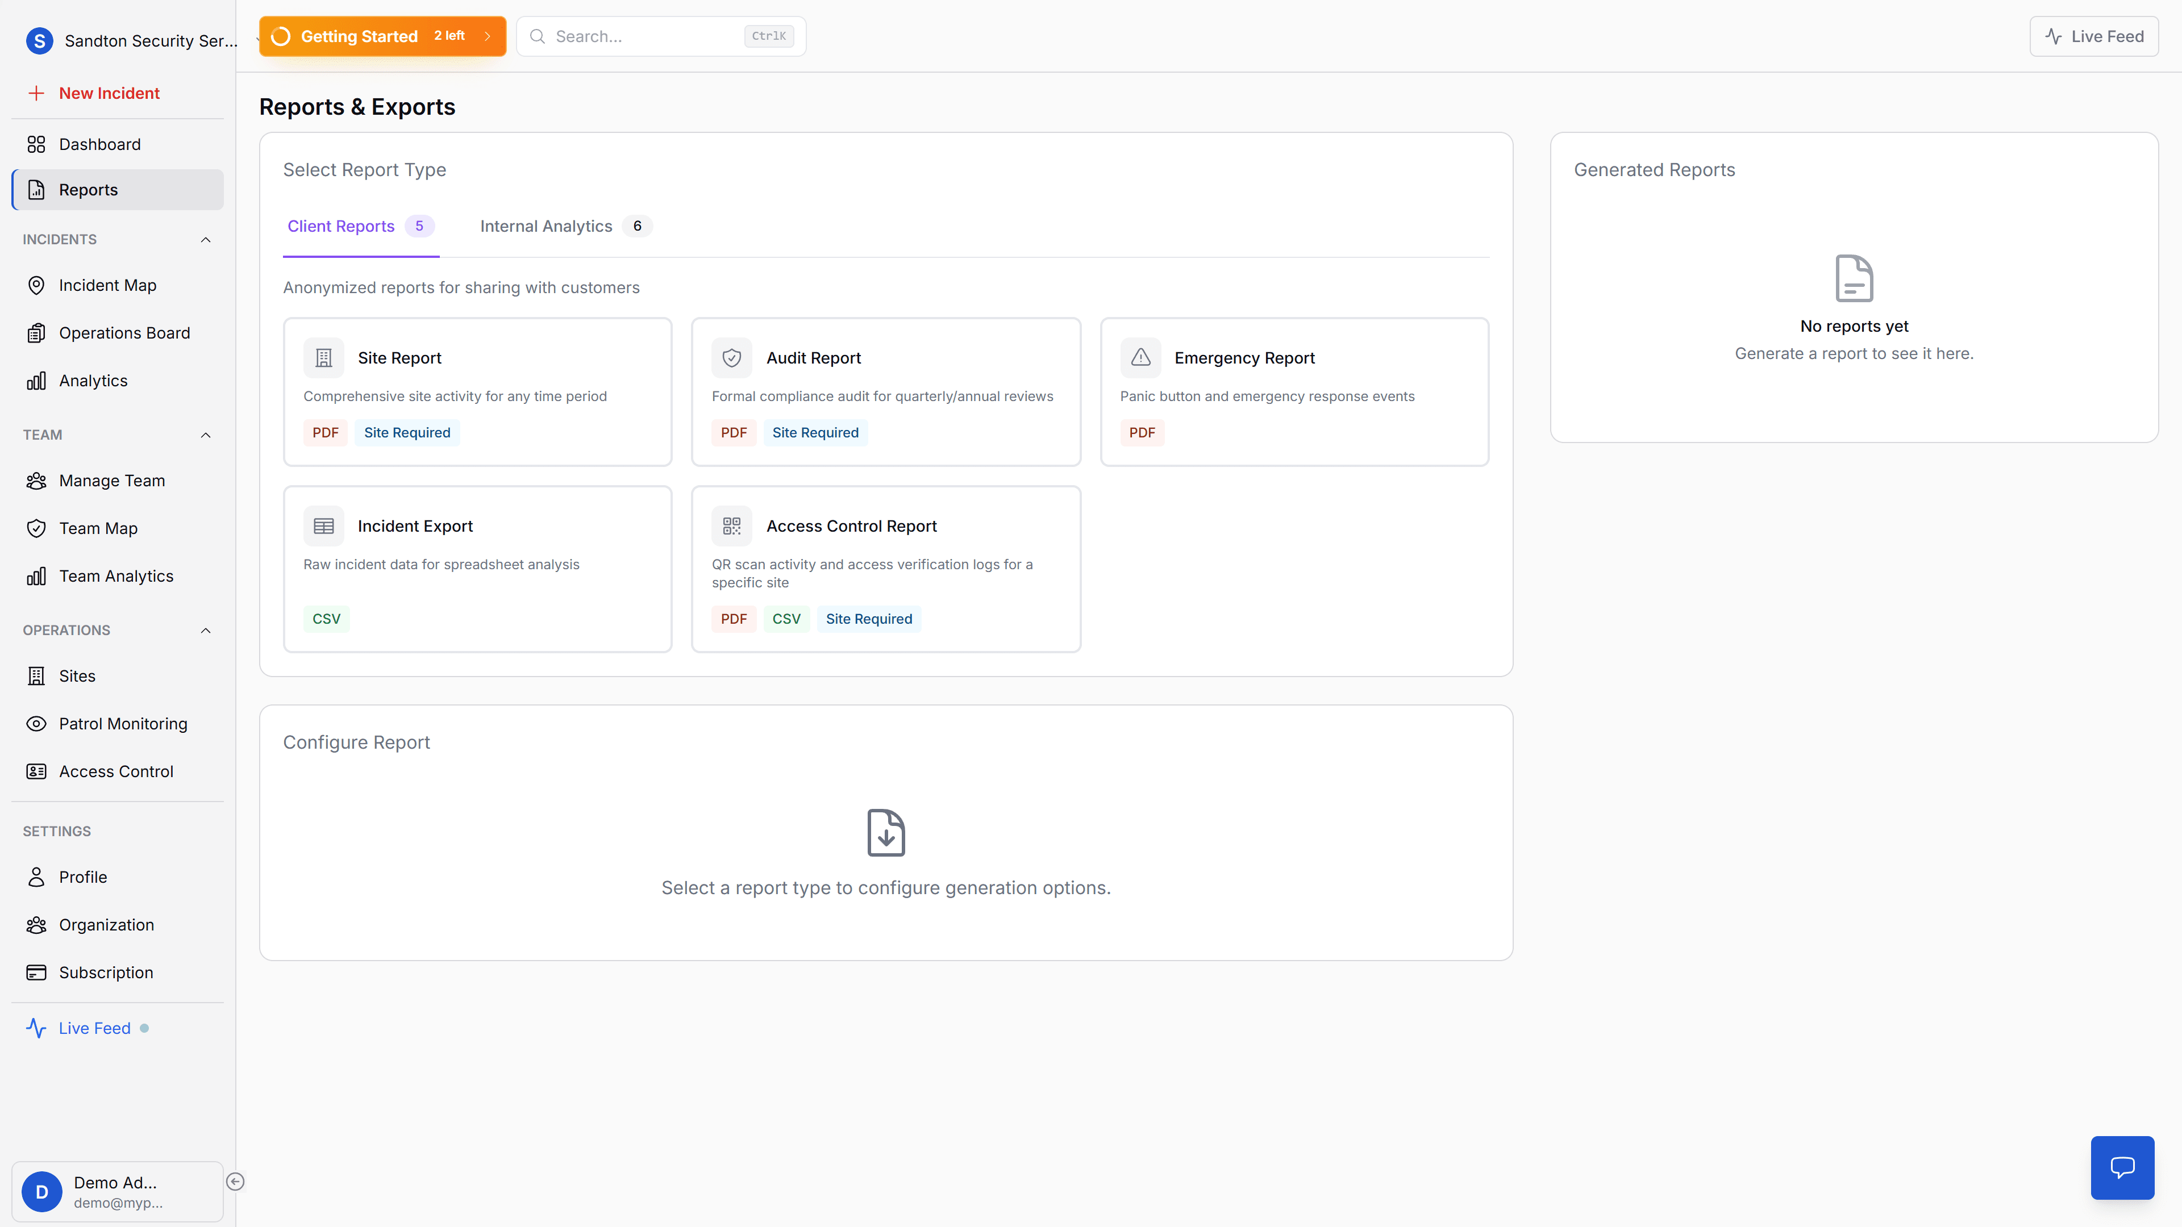The height and width of the screenshot is (1227, 2182).
Task: Click the Analytics bar chart icon
Action: point(36,380)
